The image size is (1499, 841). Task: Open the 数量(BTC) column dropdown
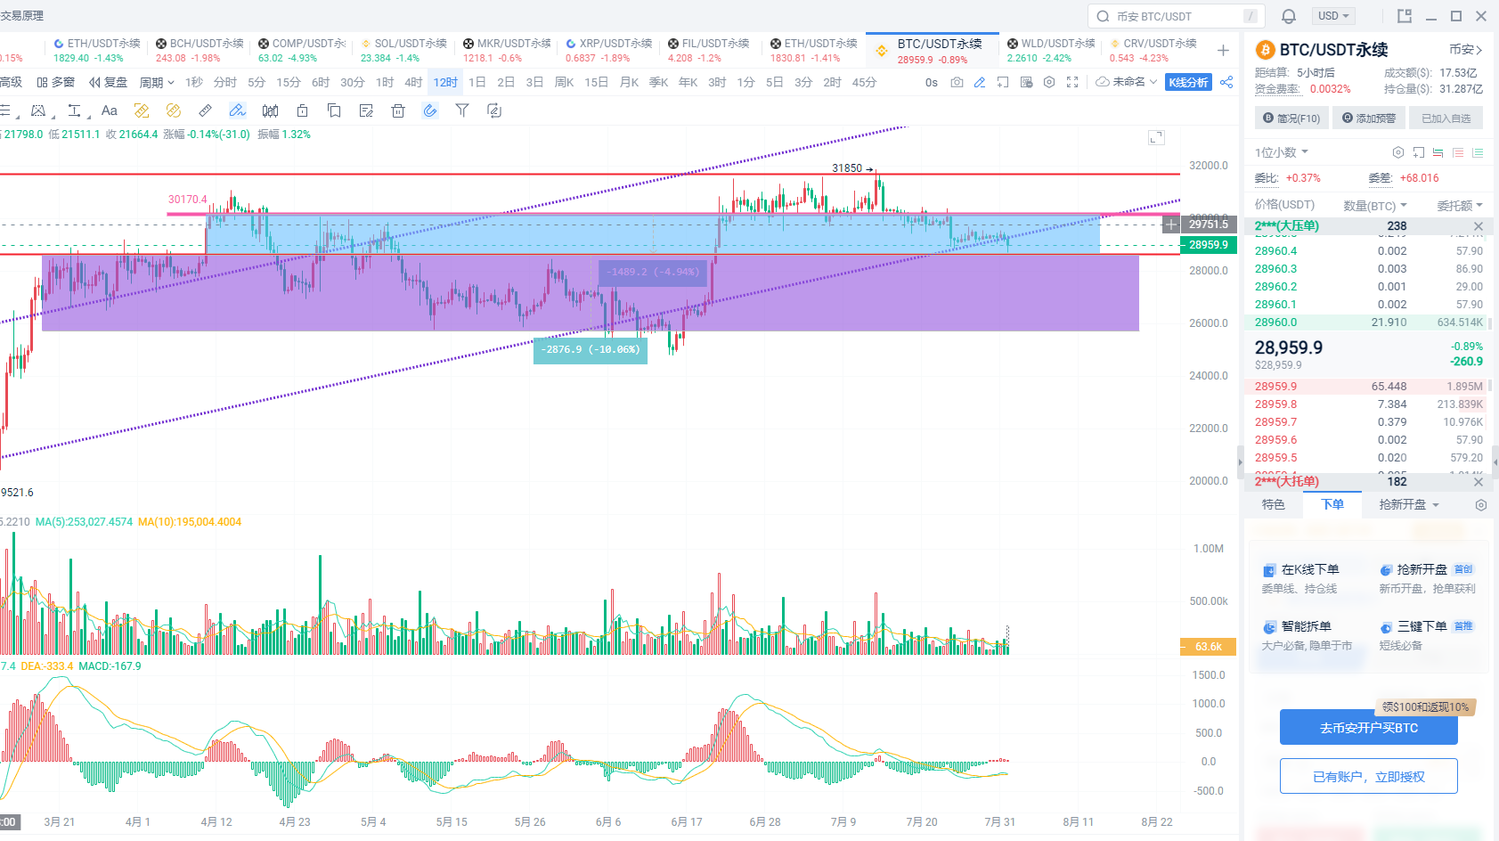tap(1375, 206)
